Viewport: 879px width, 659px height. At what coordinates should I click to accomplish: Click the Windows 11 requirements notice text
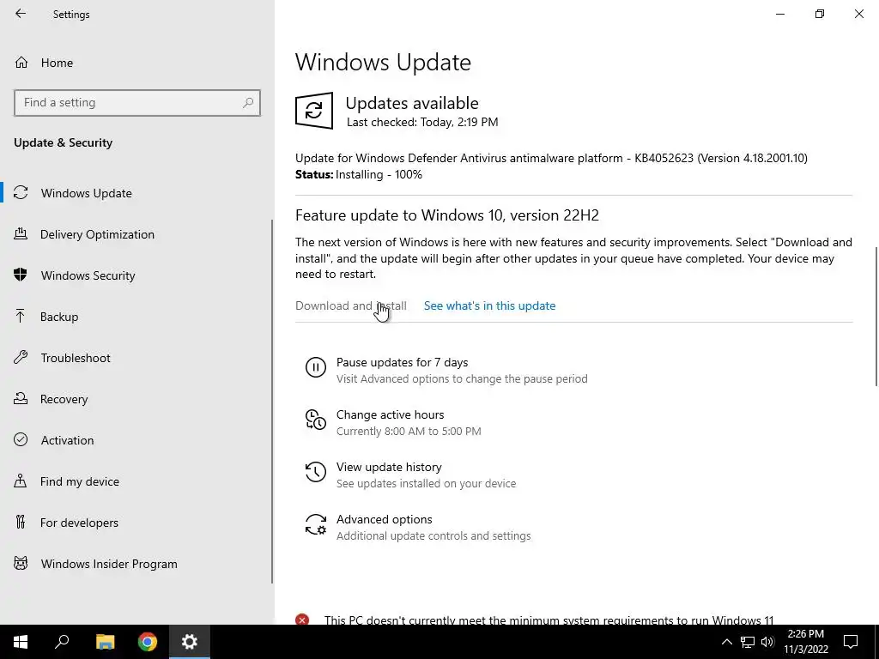coord(549,620)
